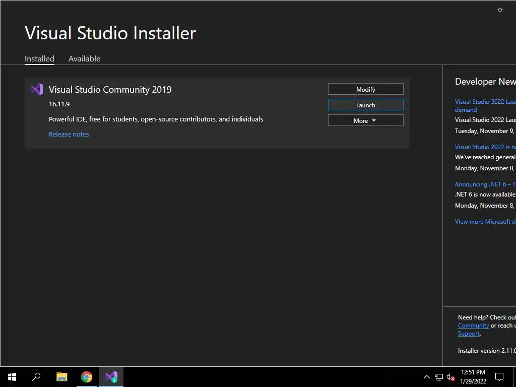516x387 pixels.
Task: Open the taskbar clock showing 12:51 PM
Action: (x=473, y=377)
